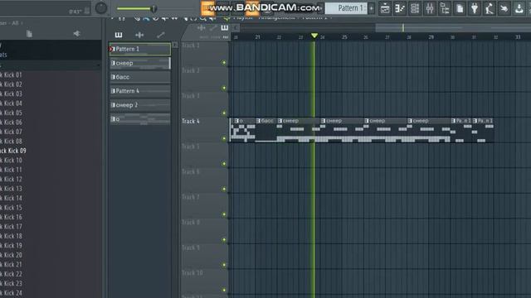Show patterns in picker panel piano icon
Viewport: 531px width, 298px height.
tap(118, 35)
